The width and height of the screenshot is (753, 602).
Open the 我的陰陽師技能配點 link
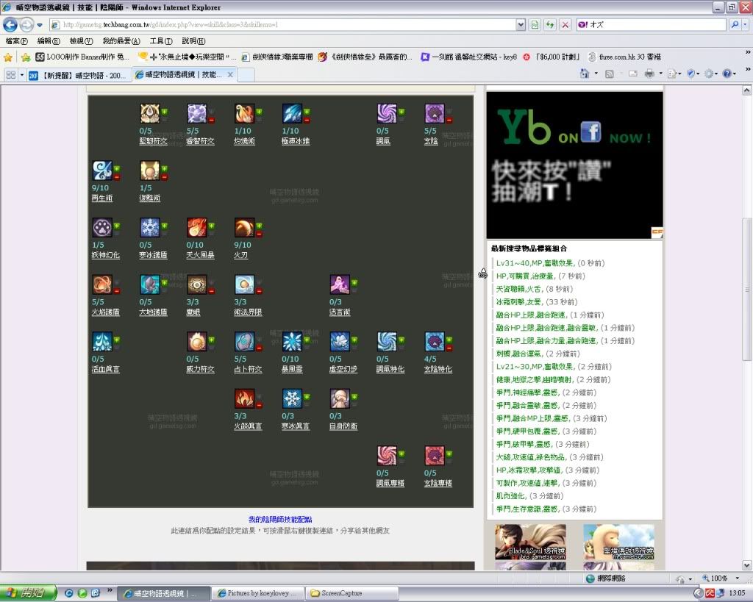pos(280,519)
